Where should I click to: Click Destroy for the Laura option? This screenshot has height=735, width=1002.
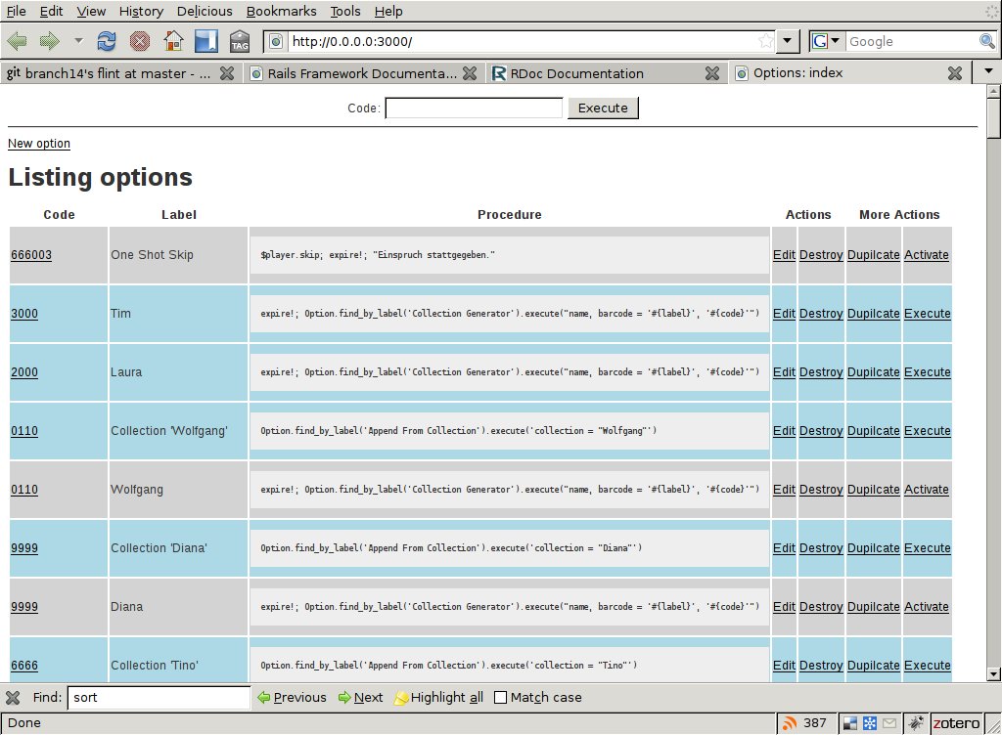pyautogui.click(x=821, y=372)
